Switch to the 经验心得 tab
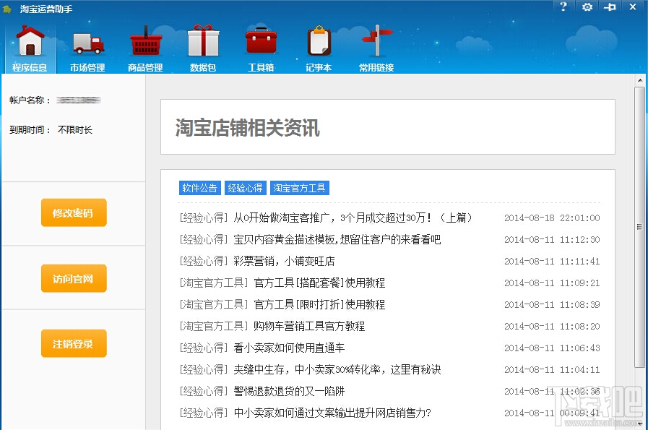Image resolution: width=648 pixels, height=430 pixels. point(246,188)
